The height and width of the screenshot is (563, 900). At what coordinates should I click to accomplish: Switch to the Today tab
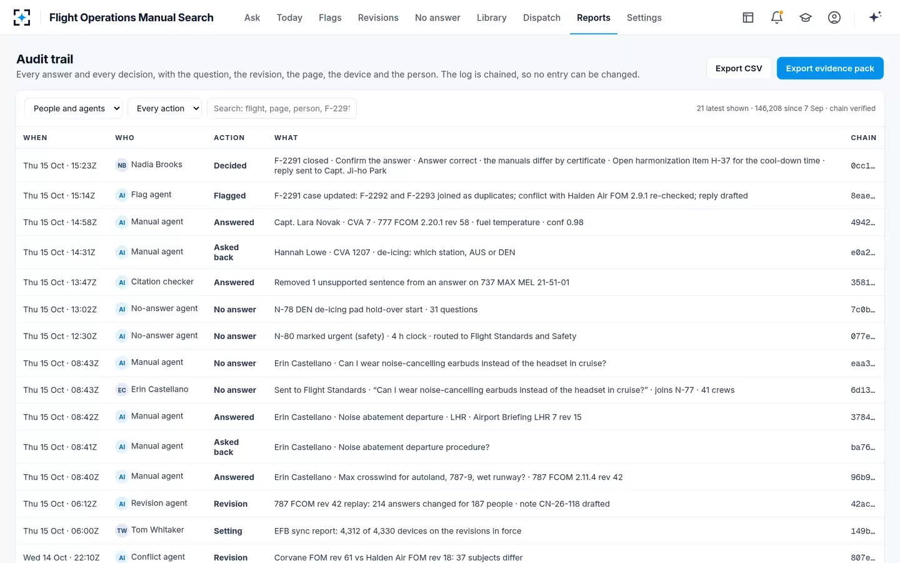click(289, 18)
